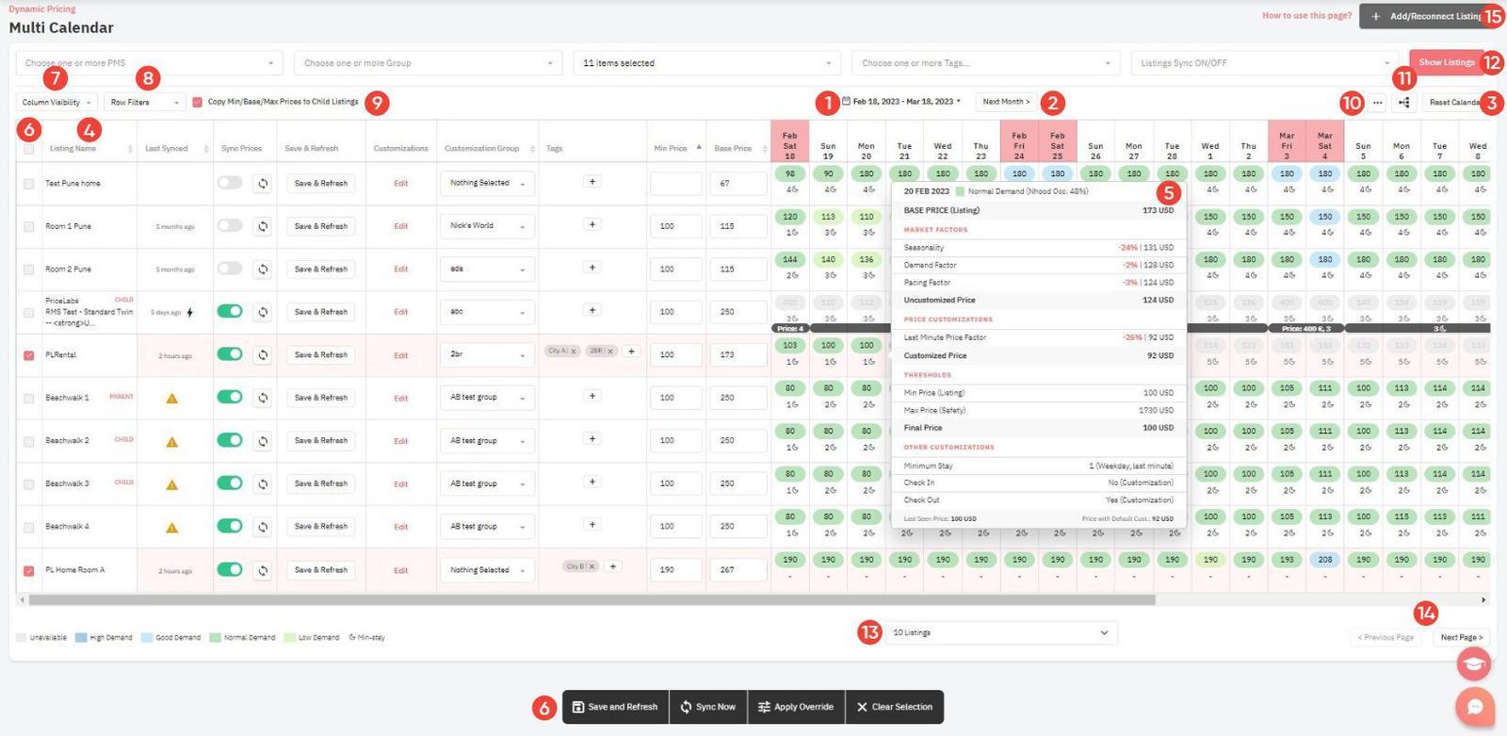Uncheck the PL Home Room A row checkbox
Screen dimensions: 1507x736
(28, 571)
